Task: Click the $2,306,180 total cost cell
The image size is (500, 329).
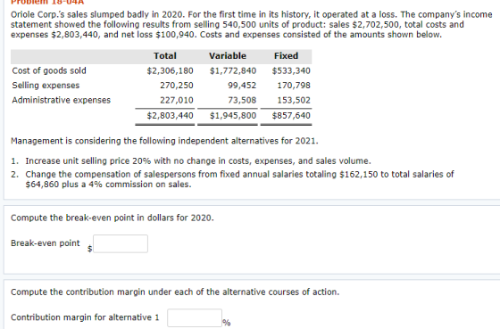Action: (170, 70)
